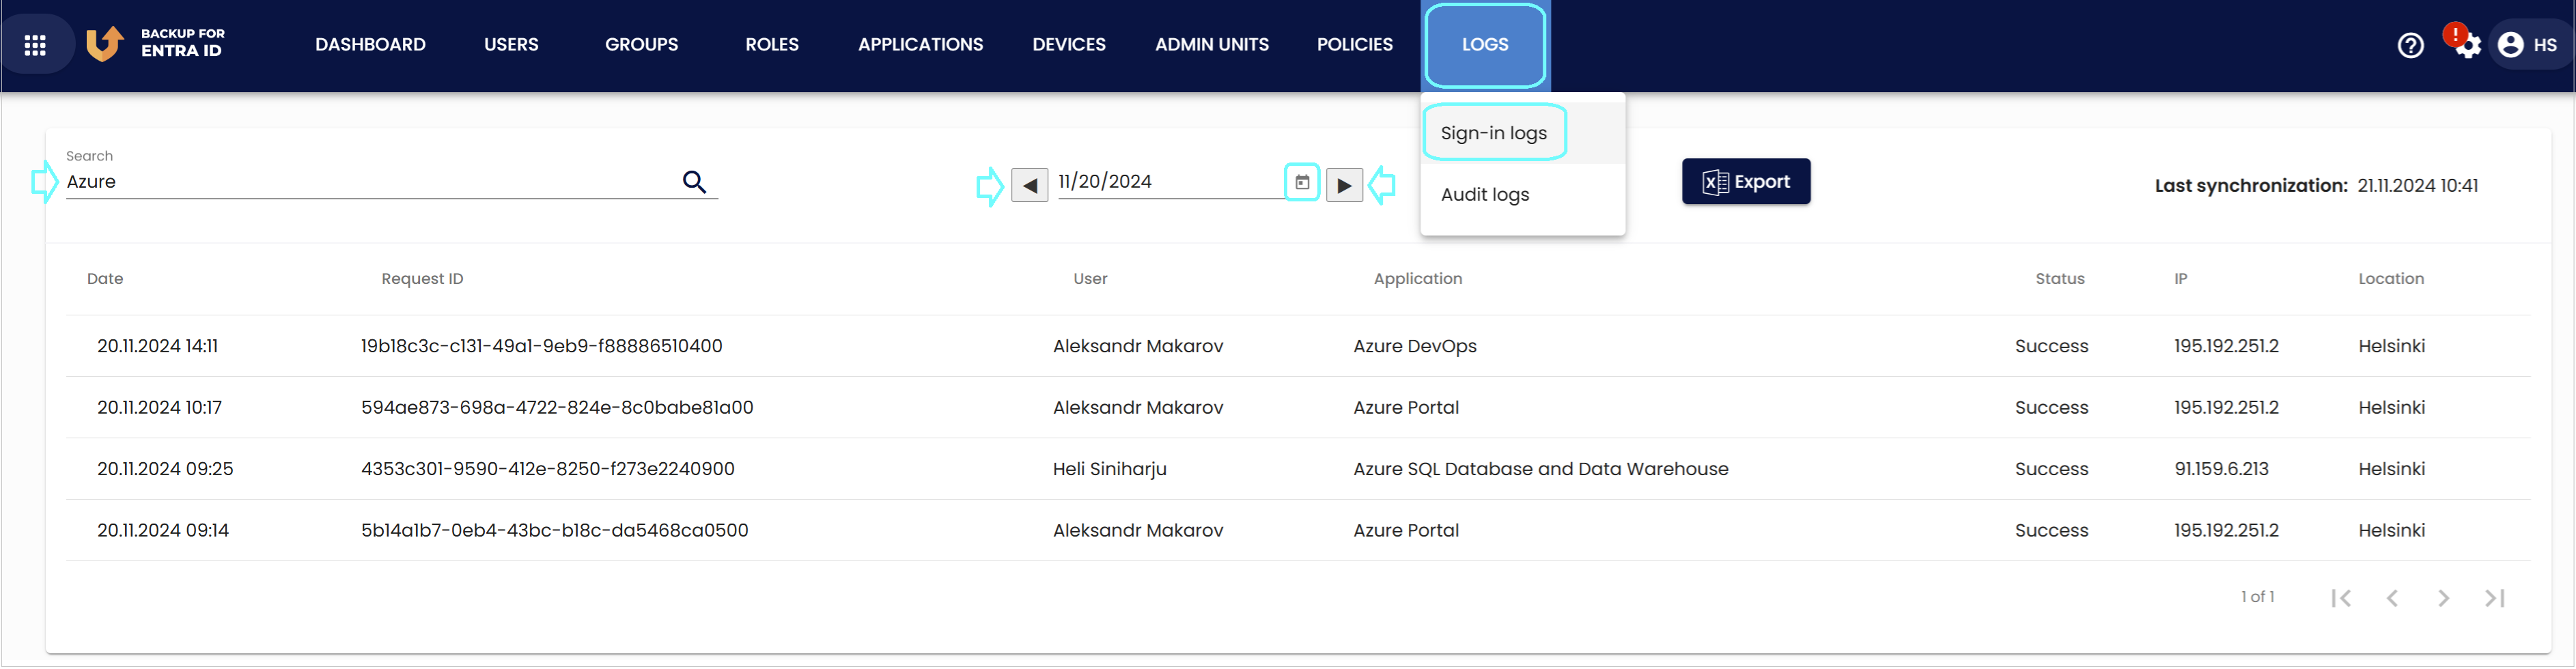Click the User column header
Viewport: 2576px width, 669px height.
(1090, 279)
